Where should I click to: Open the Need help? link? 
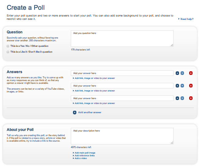(187, 19)
